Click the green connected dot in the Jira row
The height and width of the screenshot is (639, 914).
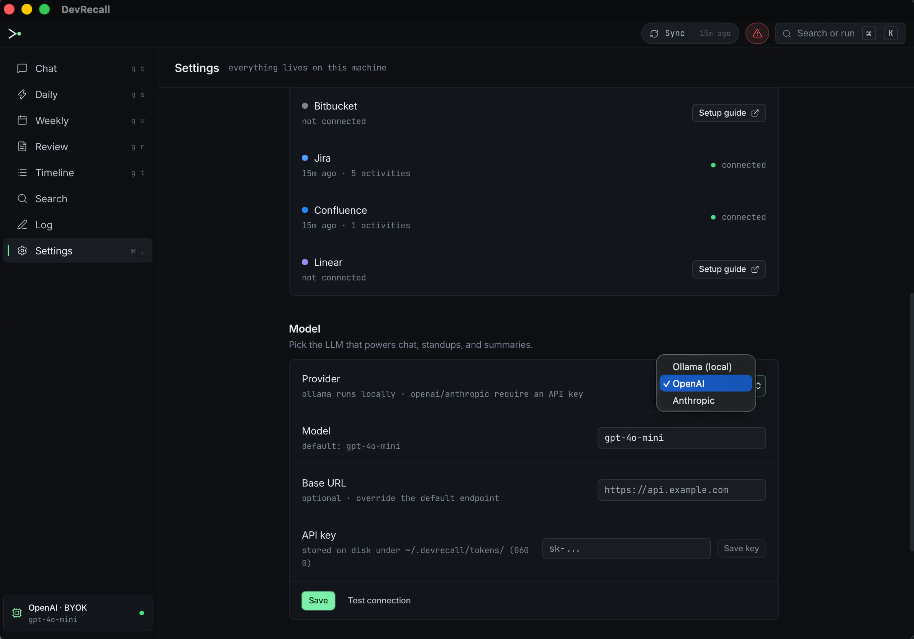[713, 165]
